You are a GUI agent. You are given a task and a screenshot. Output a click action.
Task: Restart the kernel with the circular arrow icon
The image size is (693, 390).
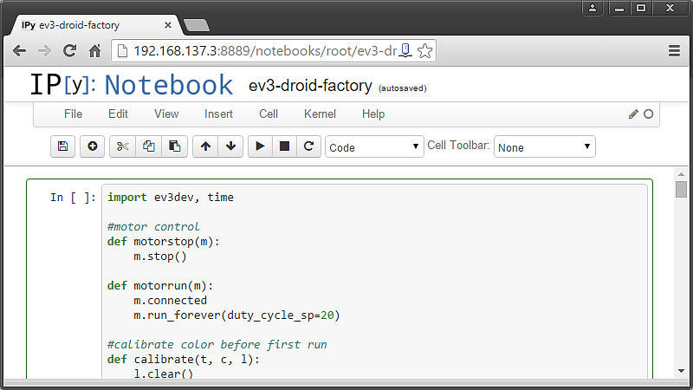[x=308, y=146]
